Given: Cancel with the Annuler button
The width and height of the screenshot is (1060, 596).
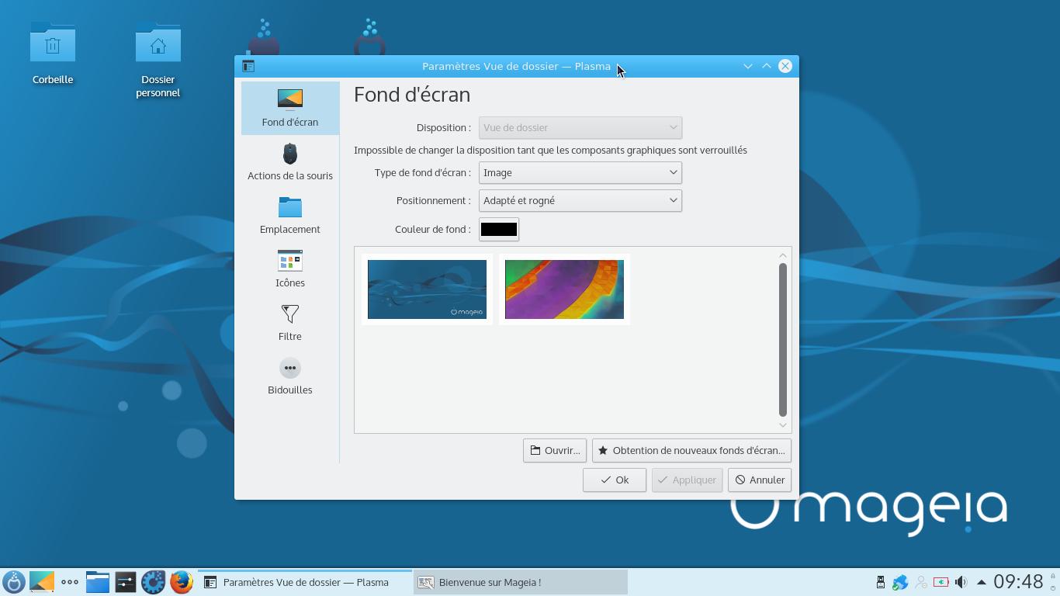Looking at the screenshot, I should [x=760, y=480].
